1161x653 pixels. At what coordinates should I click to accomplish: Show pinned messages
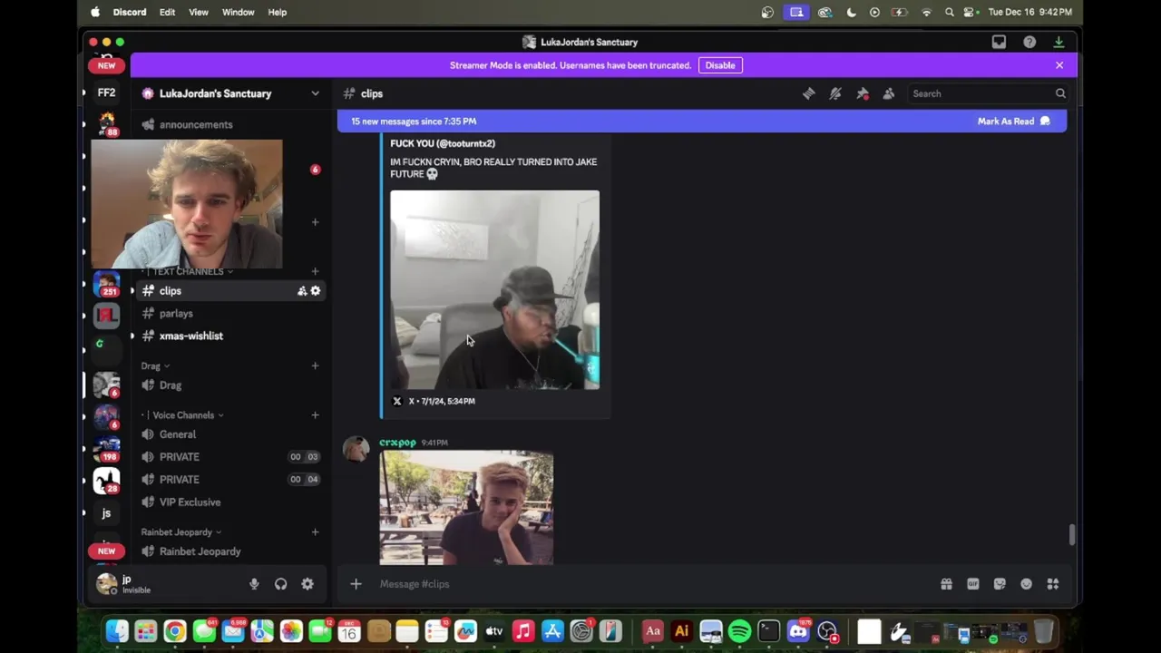863,93
